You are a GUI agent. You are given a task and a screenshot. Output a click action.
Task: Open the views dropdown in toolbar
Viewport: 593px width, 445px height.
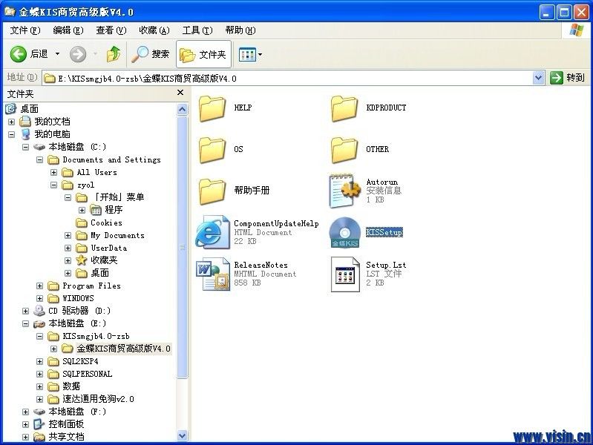tap(251, 54)
